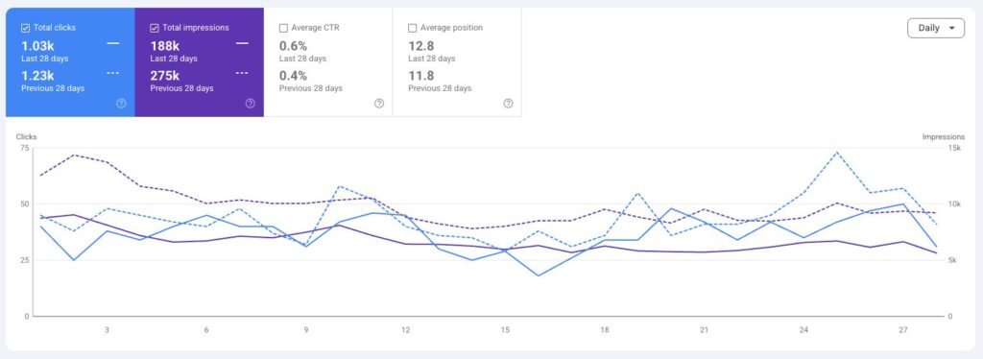Image resolution: width=983 pixels, height=359 pixels.
Task: Enable the Average position checkbox
Action: tap(412, 28)
